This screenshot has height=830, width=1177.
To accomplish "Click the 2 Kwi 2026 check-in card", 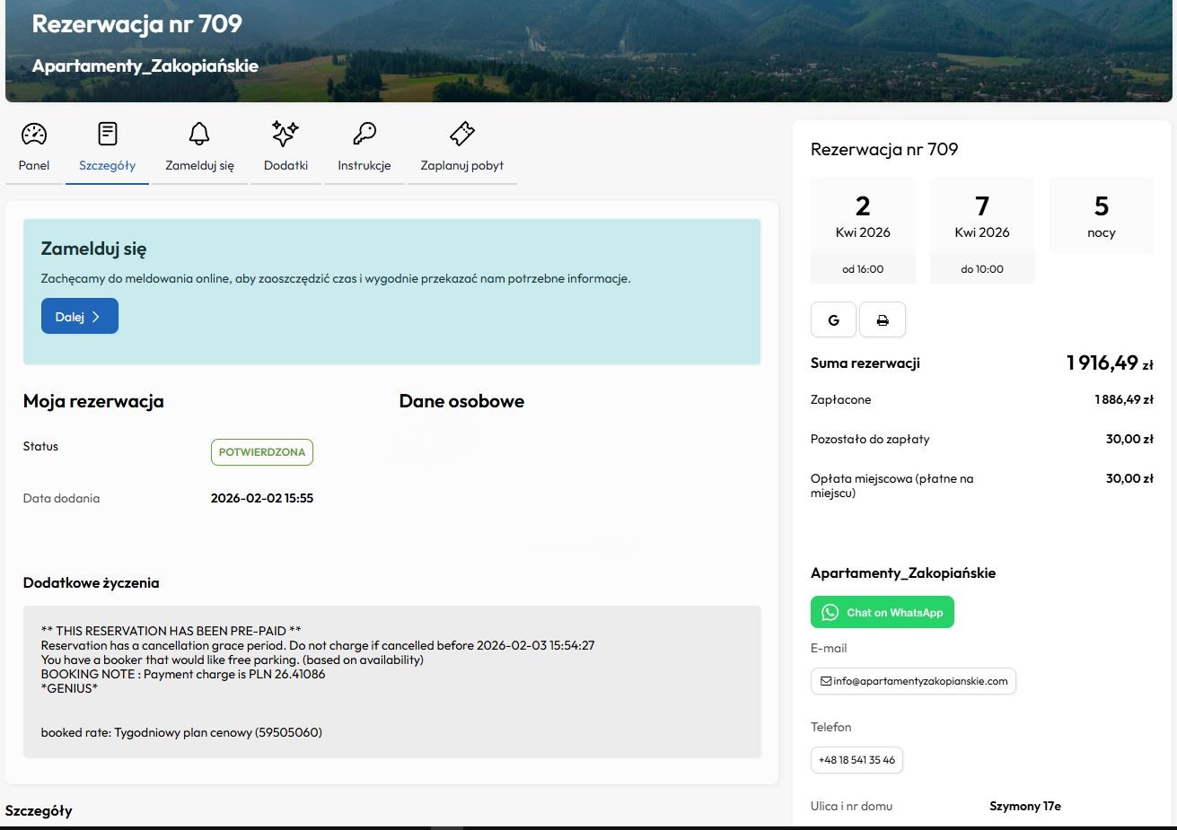I will click(x=863, y=230).
